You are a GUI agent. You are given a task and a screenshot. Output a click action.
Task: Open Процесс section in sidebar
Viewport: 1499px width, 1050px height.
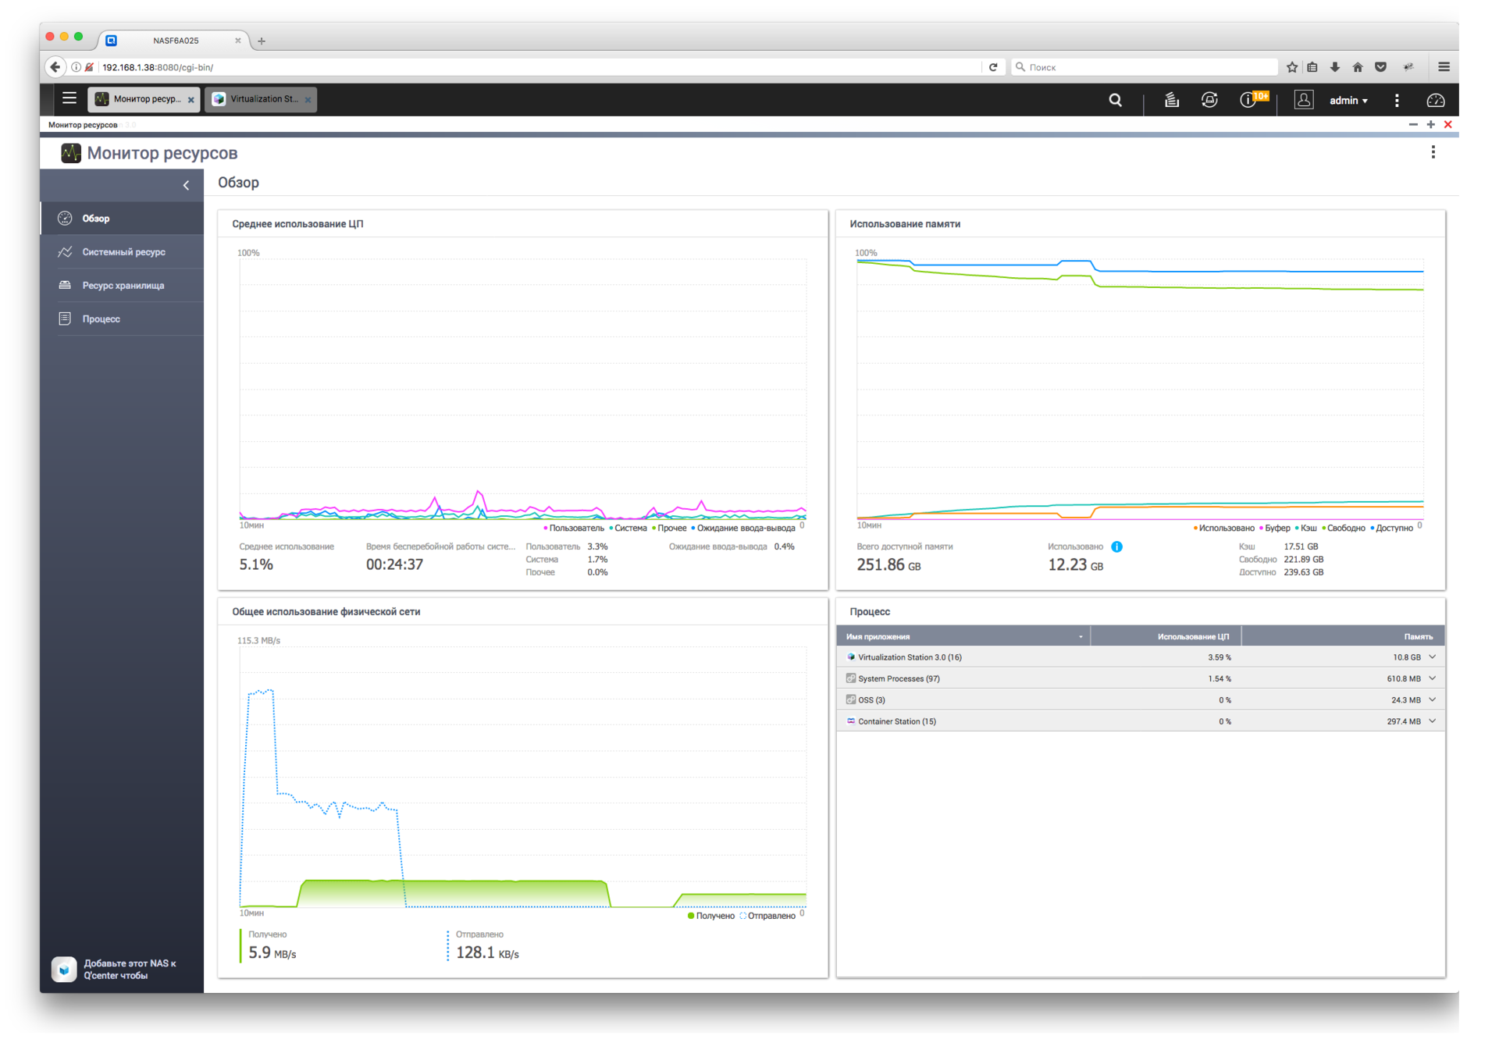(x=101, y=319)
